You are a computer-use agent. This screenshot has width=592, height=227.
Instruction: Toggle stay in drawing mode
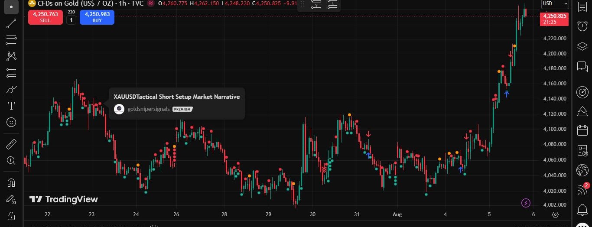click(11, 199)
